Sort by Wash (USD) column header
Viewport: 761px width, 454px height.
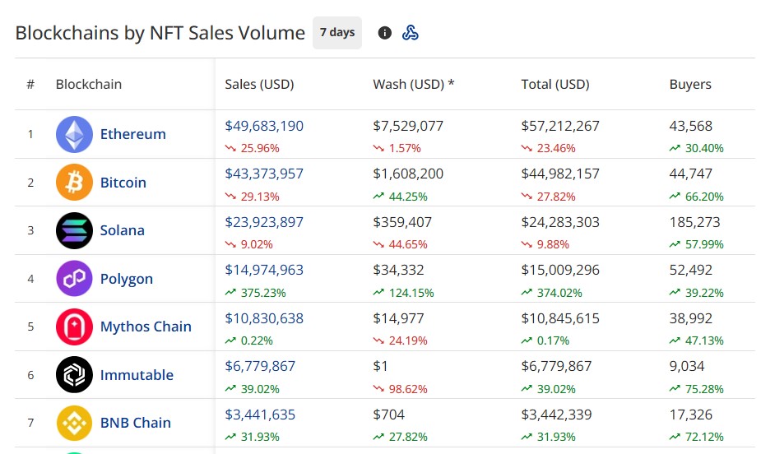pos(413,84)
